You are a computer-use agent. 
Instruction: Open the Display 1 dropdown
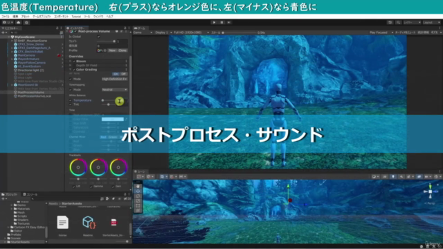click(x=163, y=33)
